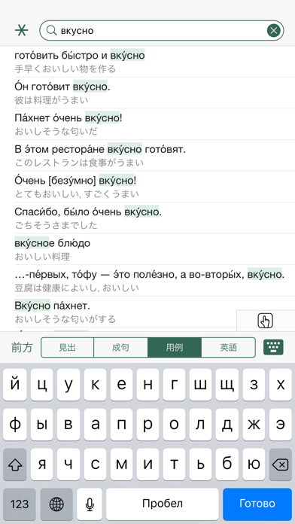
Task: Switch to the 見出 tab
Action: (x=68, y=348)
